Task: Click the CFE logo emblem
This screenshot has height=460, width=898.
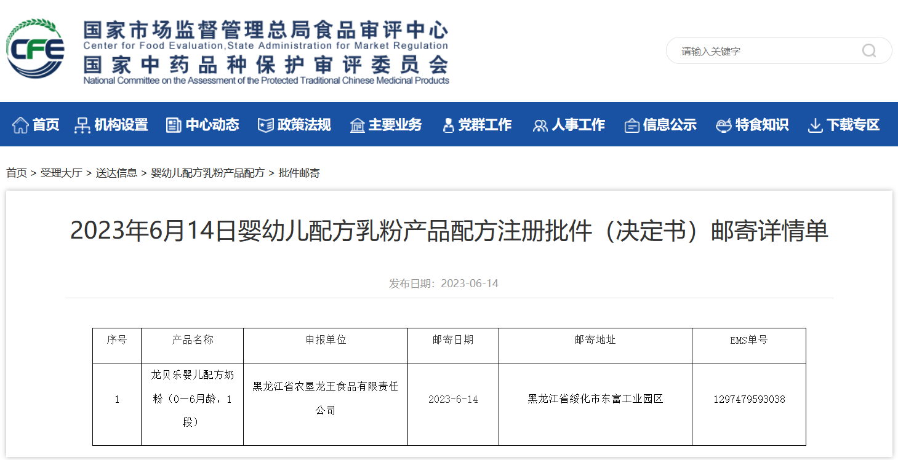Action: click(x=35, y=49)
